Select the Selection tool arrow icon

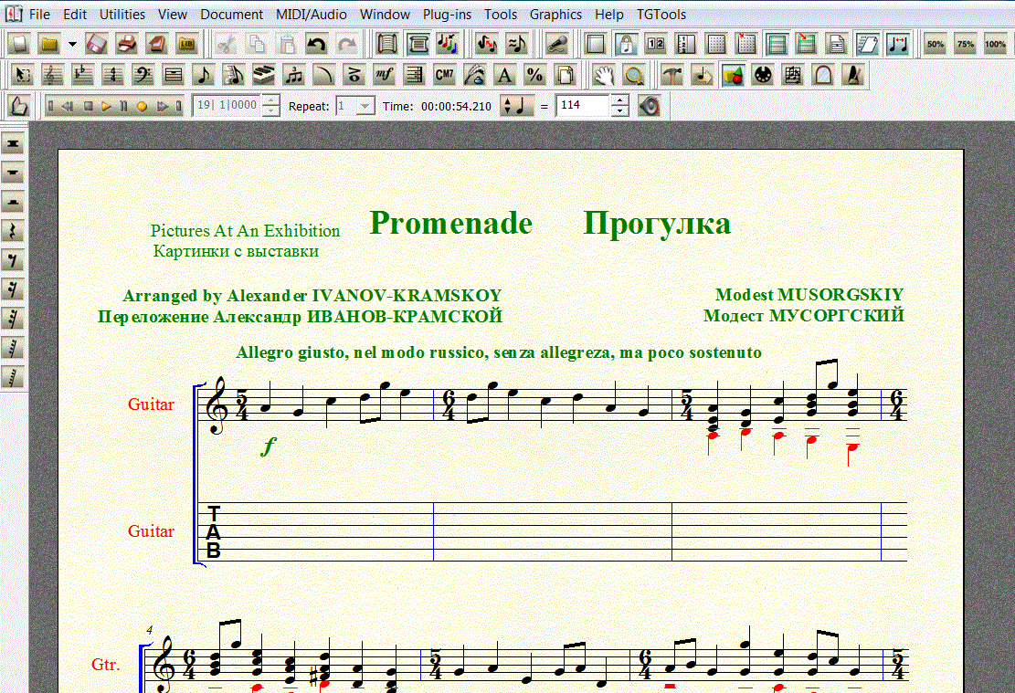[22, 75]
